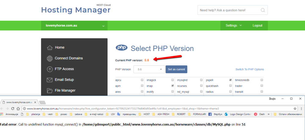Open the LSV bookmark folder
The image size is (305, 140).
coord(110,114)
